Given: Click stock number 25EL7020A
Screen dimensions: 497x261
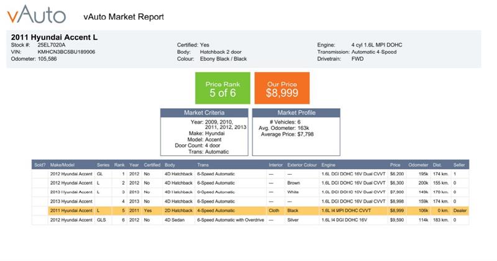Looking at the screenshot, I should pyautogui.click(x=52, y=45).
